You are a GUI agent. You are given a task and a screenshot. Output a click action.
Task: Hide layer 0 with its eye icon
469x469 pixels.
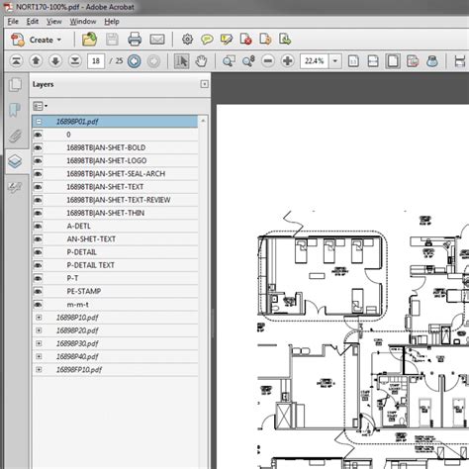point(39,135)
